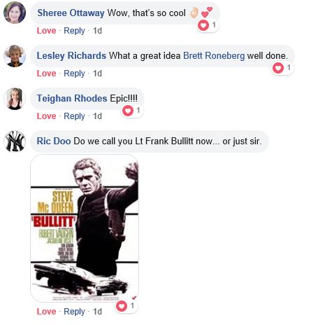Open Ric Doo's Yankees logo avatar
The width and height of the screenshot is (332, 325).
[15, 141]
